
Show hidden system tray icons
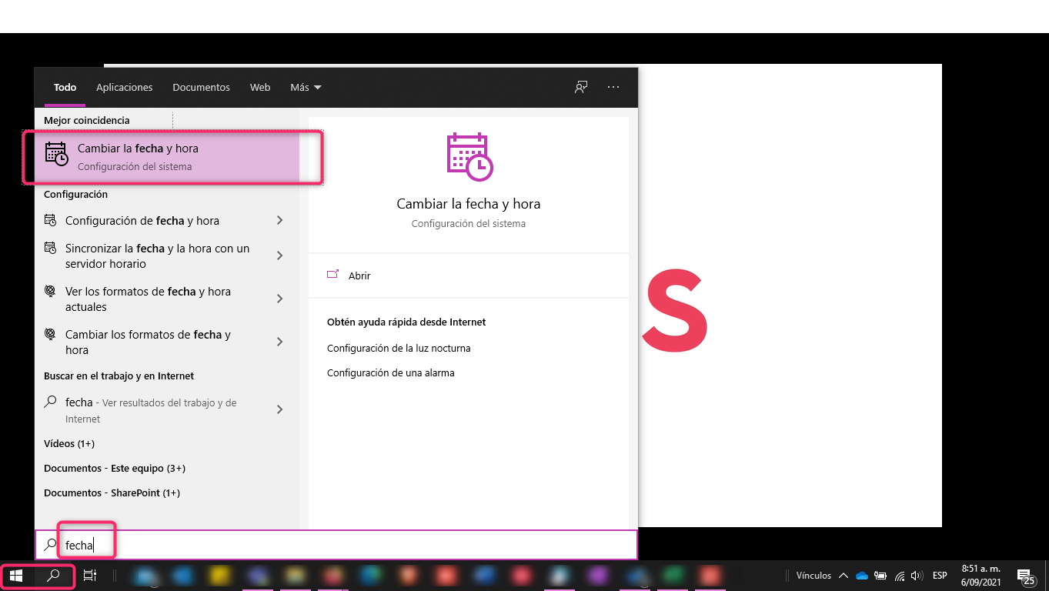[x=844, y=576]
